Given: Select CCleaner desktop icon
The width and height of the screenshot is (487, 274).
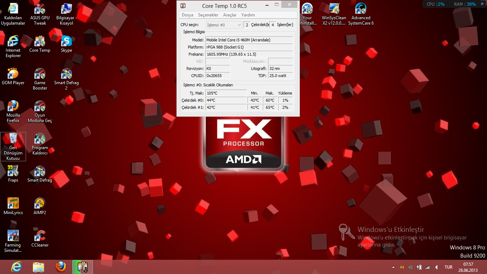Looking at the screenshot, I should 40,239.
